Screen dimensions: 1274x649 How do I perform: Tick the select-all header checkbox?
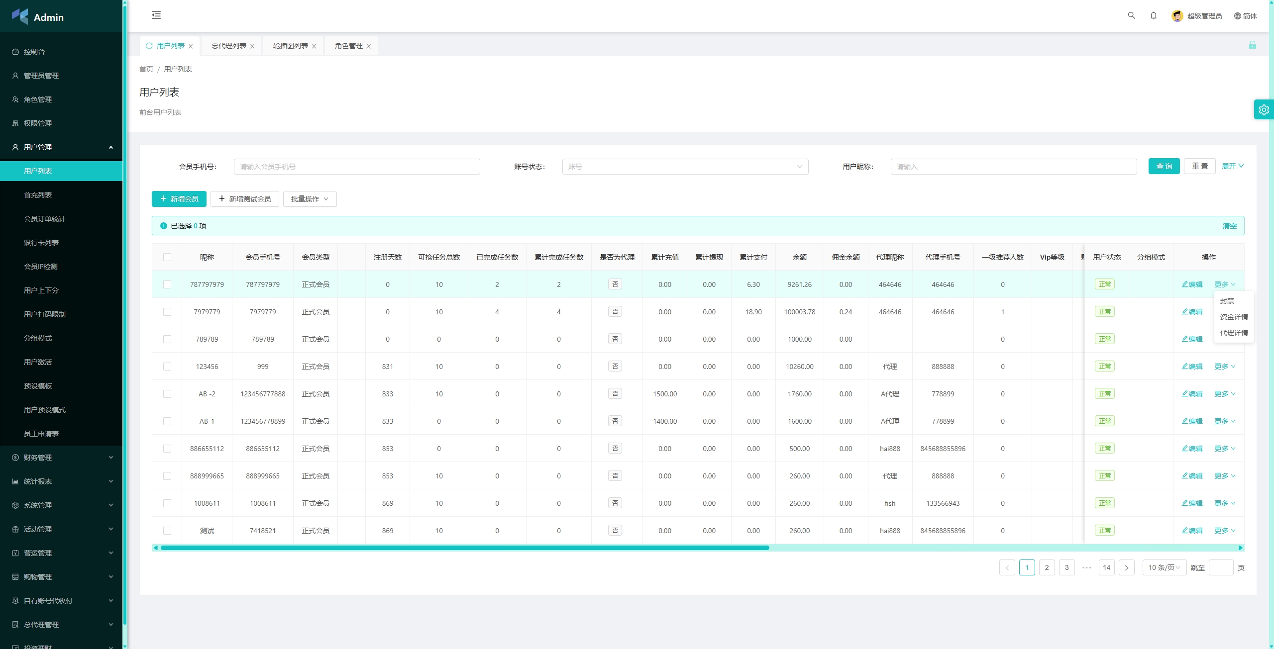(x=167, y=257)
